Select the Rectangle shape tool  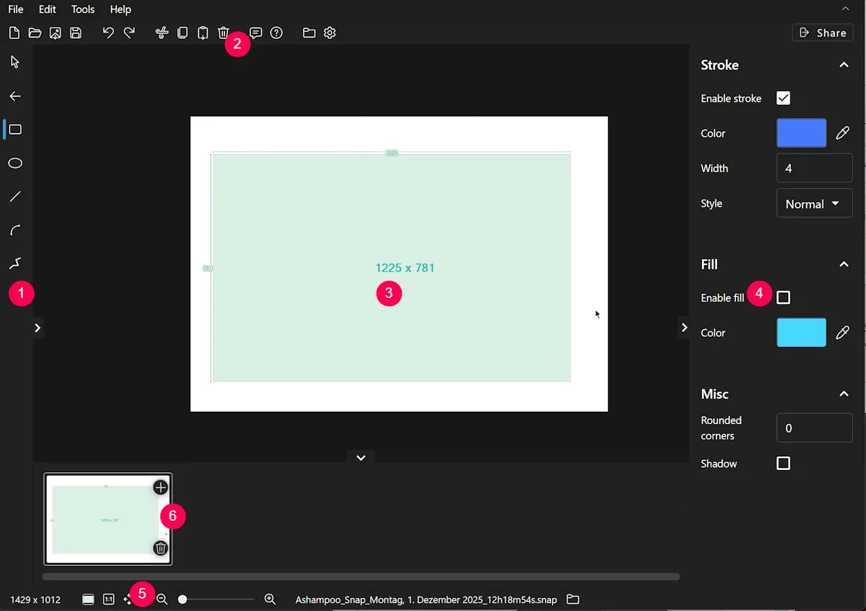(15, 130)
